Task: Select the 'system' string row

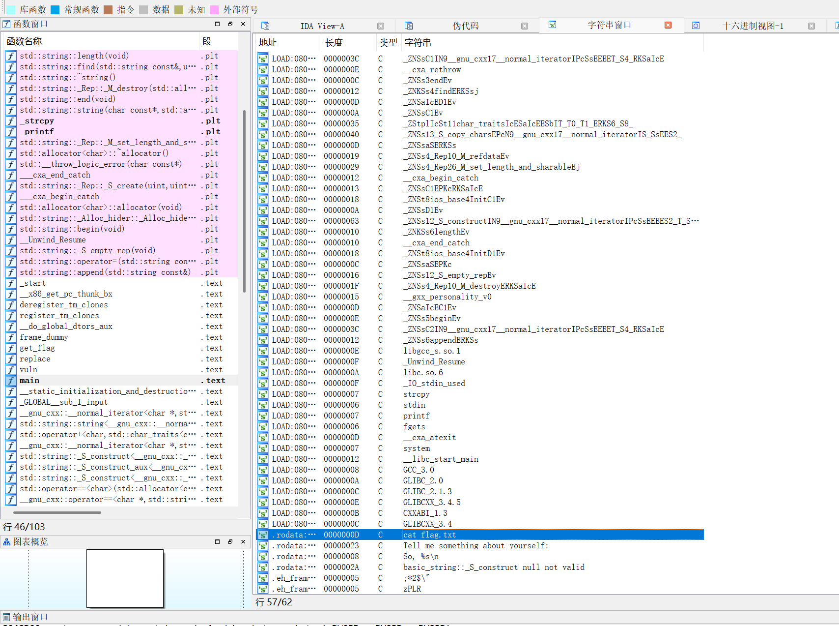Action: (x=417, y=448)
